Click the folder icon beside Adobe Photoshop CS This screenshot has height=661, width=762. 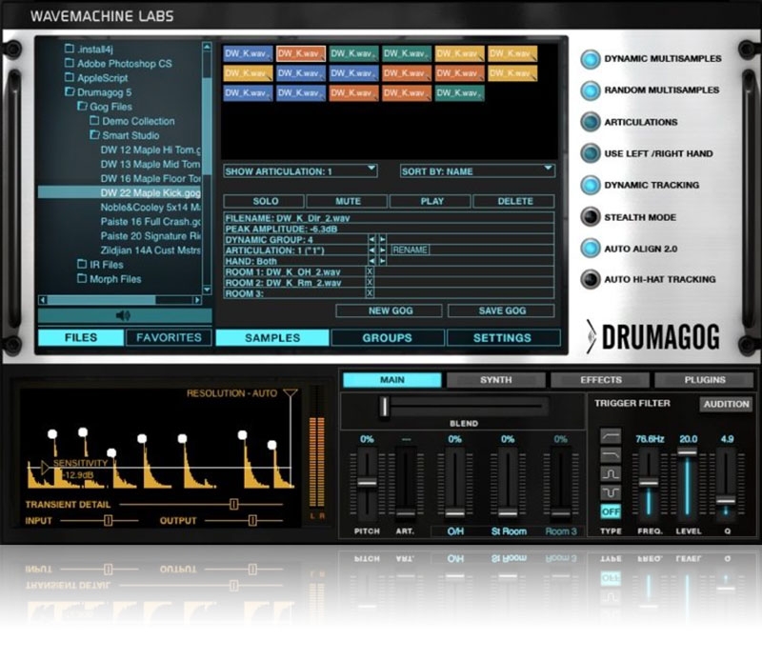70,63
